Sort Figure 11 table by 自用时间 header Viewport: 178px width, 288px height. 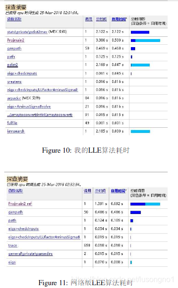coord(118,191)
